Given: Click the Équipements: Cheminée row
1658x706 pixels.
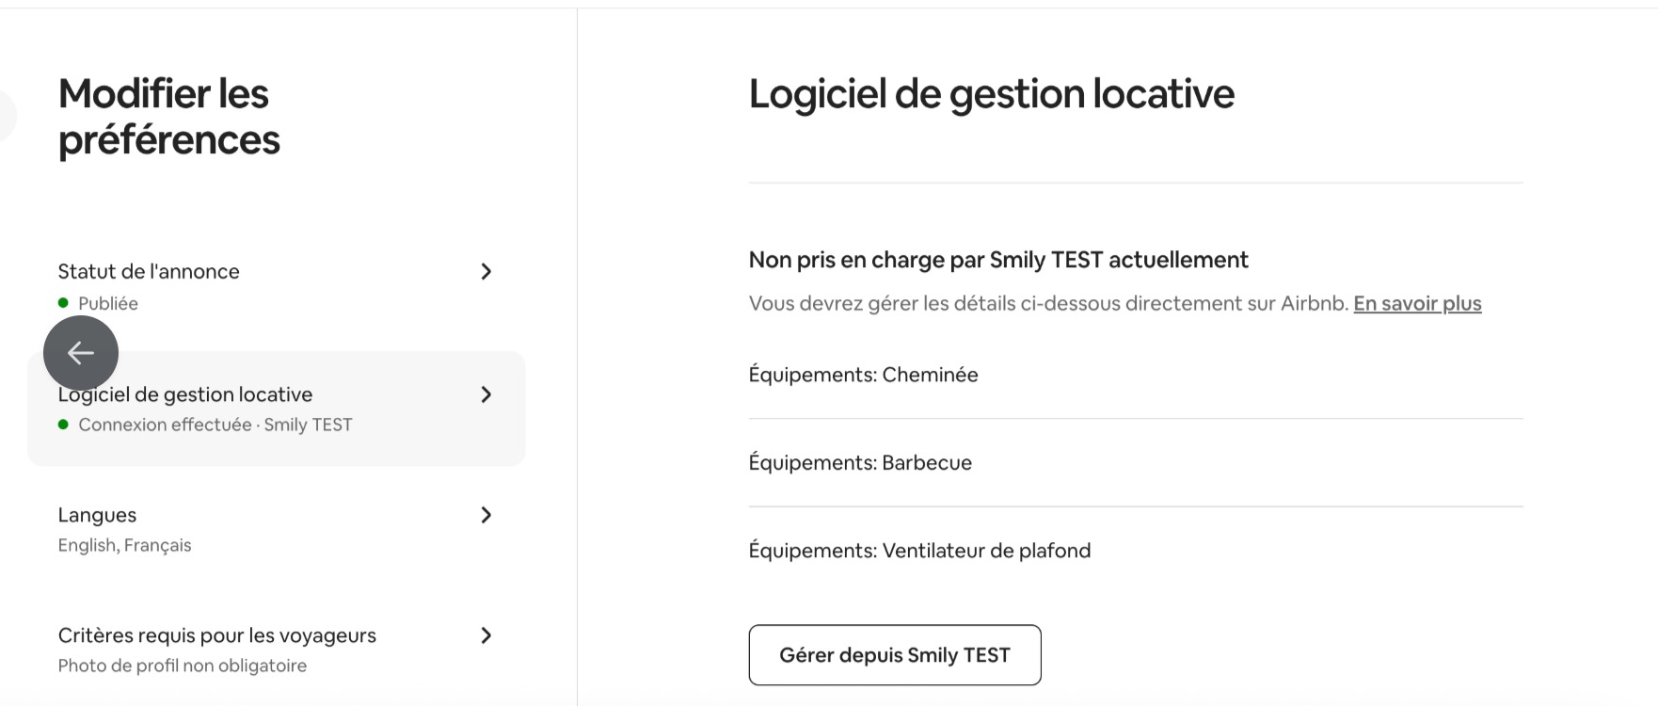Looking at the screenshot, I should [x=863, y=375].
